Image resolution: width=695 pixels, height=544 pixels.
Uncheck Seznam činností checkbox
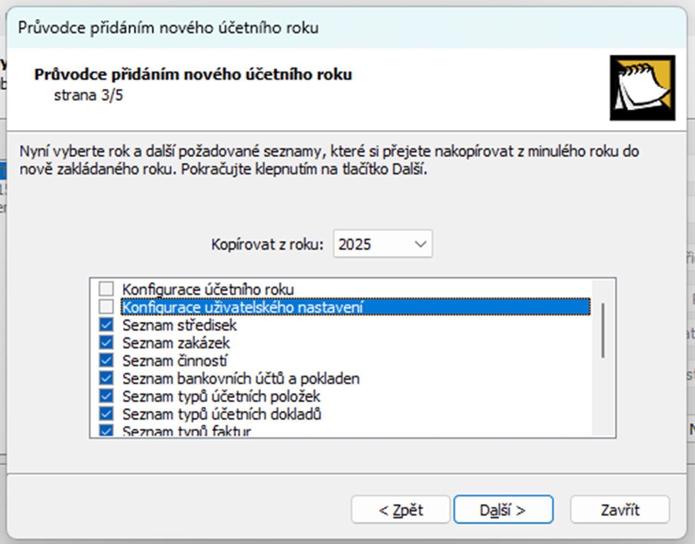[x=106, y=360]
